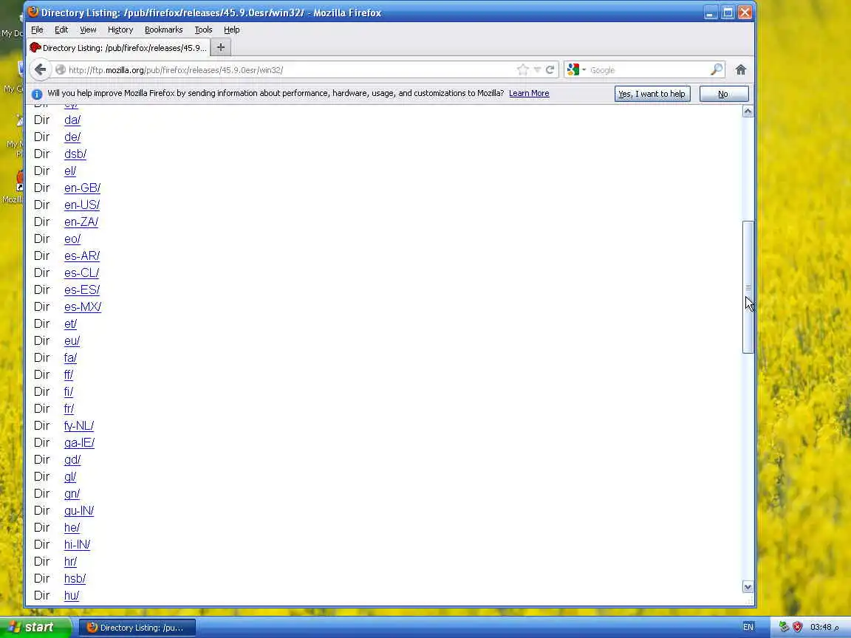Screen dimensions: 851x638
Task: Open the de/ directory link
Action: click(72, 137)
